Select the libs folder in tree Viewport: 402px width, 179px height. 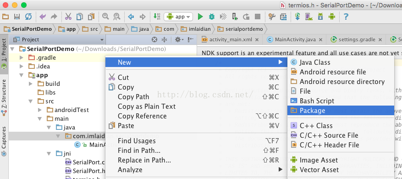[46, 92]
